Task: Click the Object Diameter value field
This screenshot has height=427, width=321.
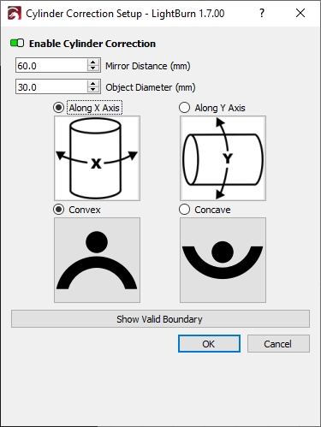Action: tap(51, 87)
